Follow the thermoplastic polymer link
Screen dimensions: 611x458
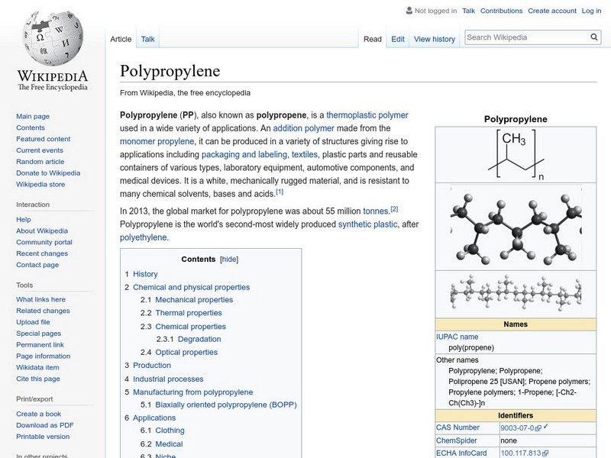coord(367,115)
